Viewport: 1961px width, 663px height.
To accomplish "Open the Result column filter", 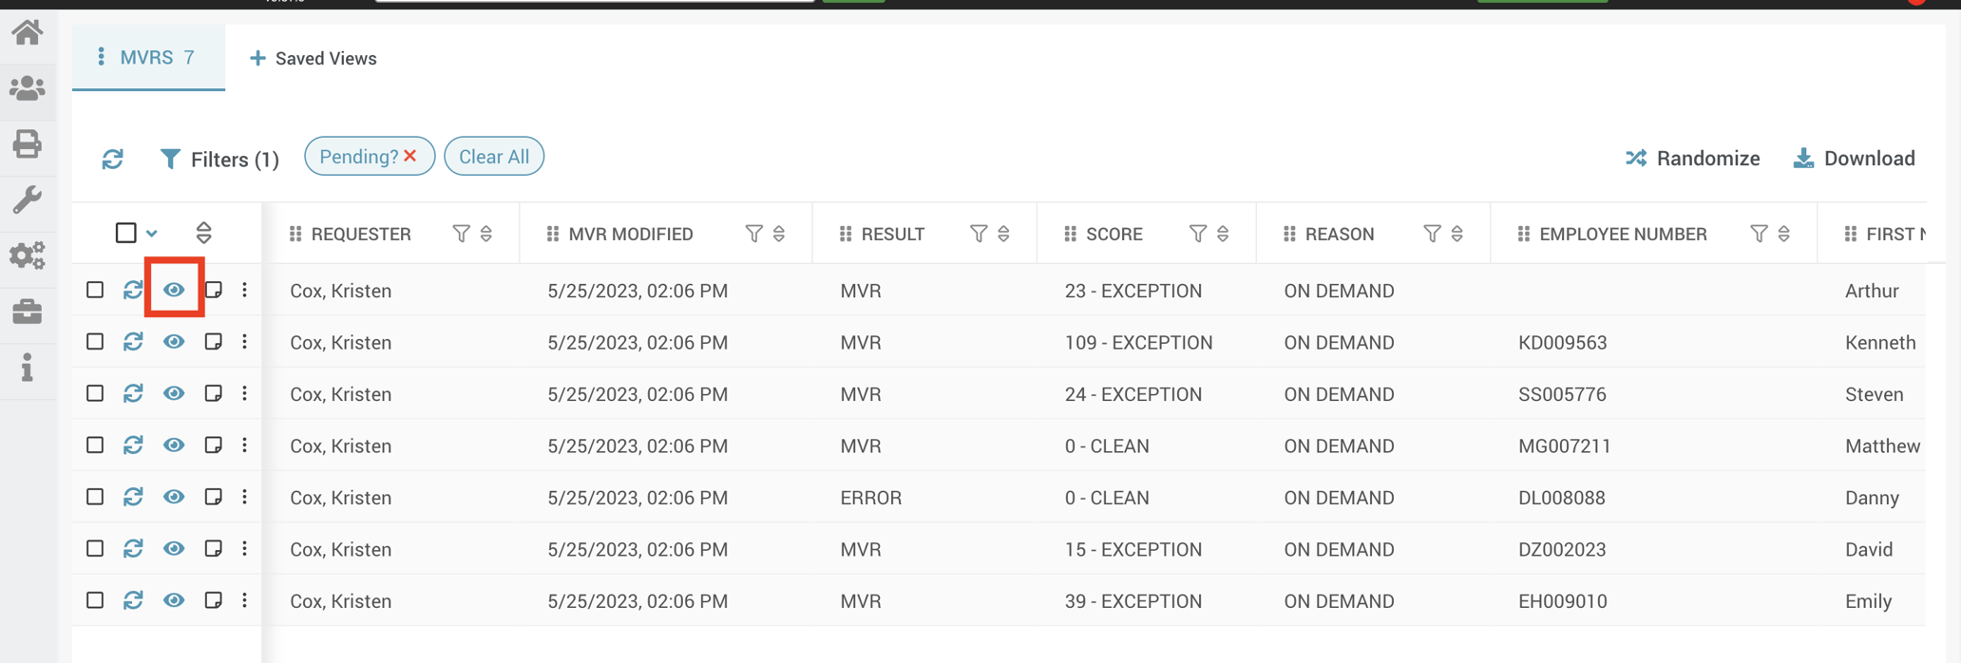I will click(x=978, y=234).
